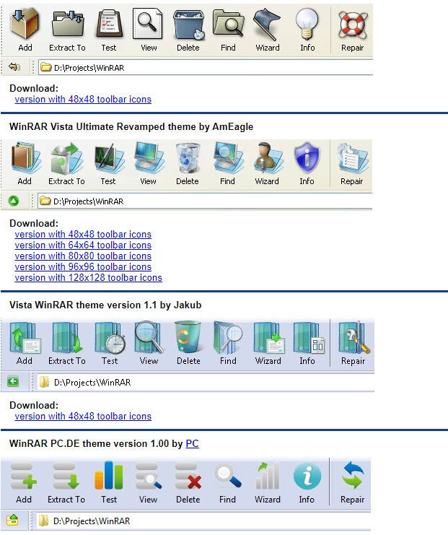Screen dimensions: 448x535
Task: Open the 128x128 toolbar icons download link
Action: point(88,277)
